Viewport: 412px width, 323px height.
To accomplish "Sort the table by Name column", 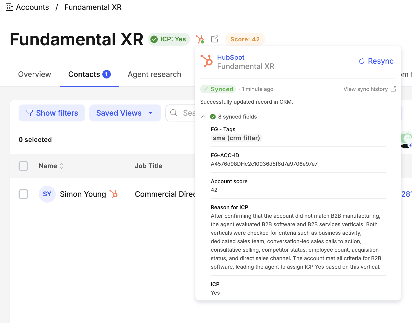I will coord(51,166).
